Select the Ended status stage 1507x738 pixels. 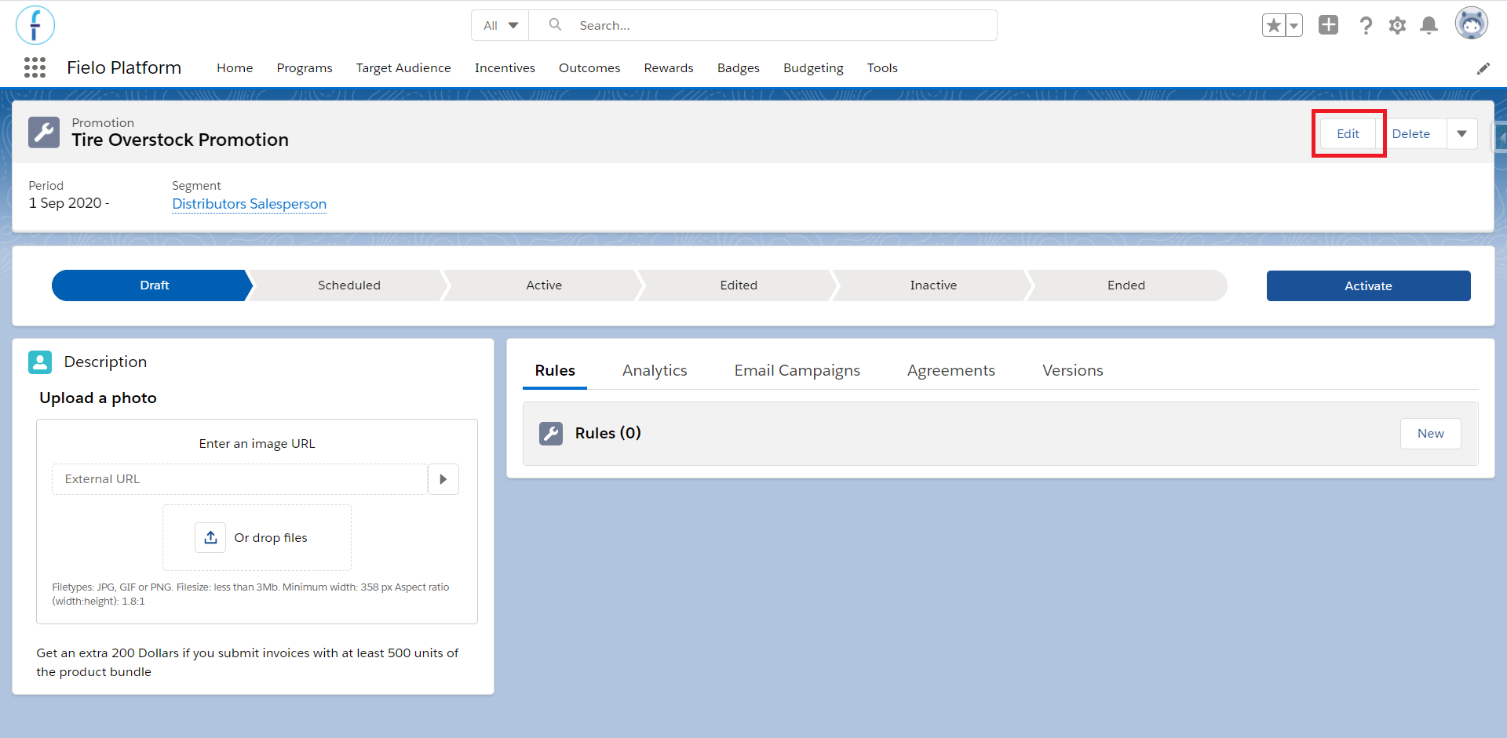tap(1126, 285)
